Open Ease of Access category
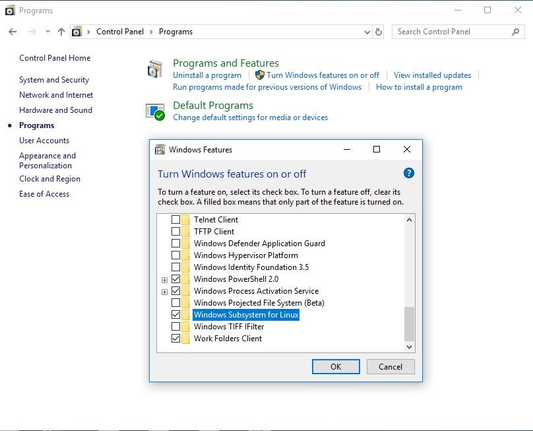 [44, 194]
